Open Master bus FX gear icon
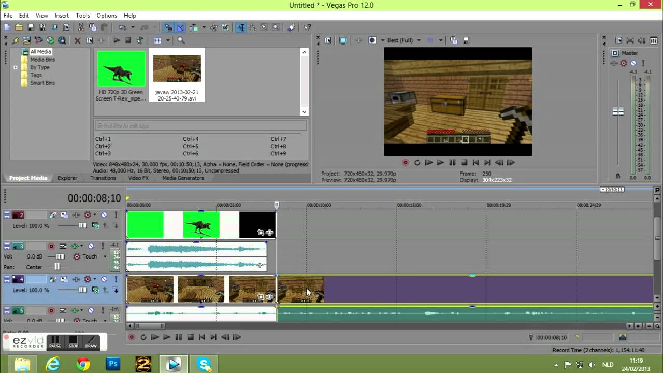This screenshot has height=373, width=663. [x=624, y=63]
